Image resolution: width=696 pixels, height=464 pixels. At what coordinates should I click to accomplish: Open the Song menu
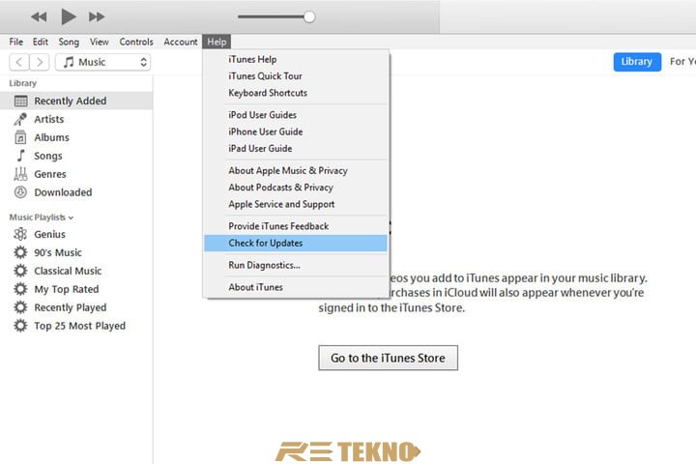(69, 42)
